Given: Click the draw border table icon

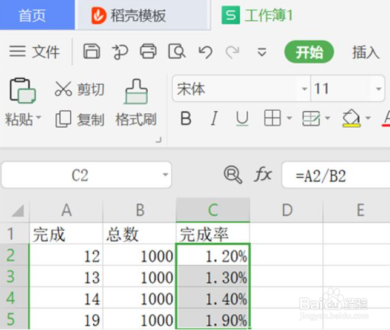Looking at the screenshot, I should tap(311, 118).
